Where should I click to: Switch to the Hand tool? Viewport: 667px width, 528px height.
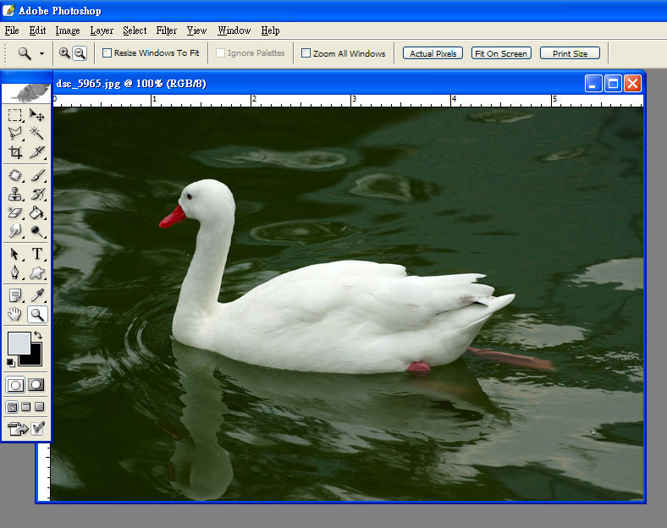(x=15, y=315)
